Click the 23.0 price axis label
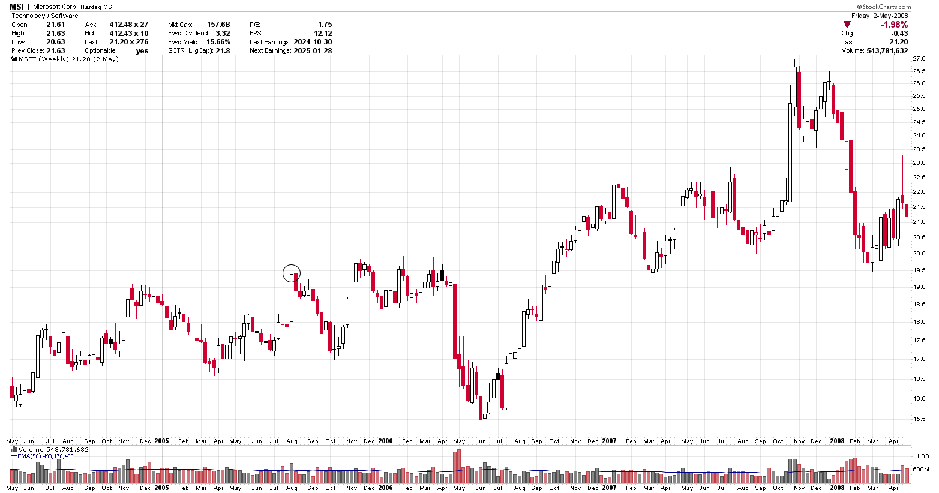939x493 pixels. (919, 163)
